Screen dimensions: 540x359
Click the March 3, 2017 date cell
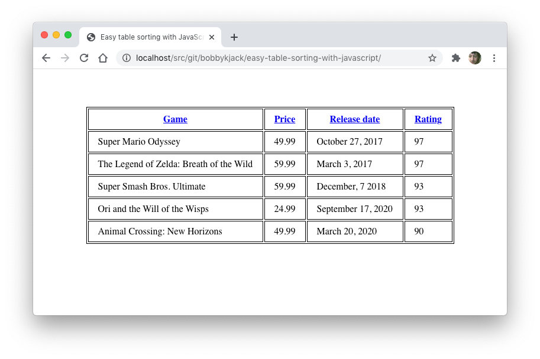[355, 164]
